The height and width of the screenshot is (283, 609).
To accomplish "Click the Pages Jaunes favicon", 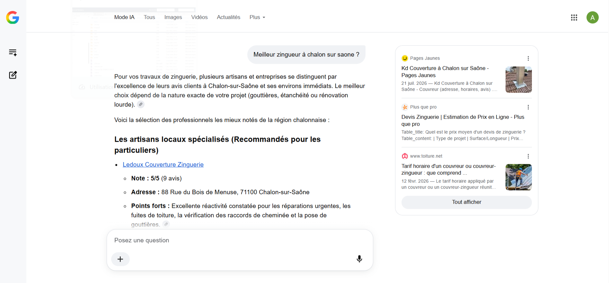I will [x=405, y=58].
